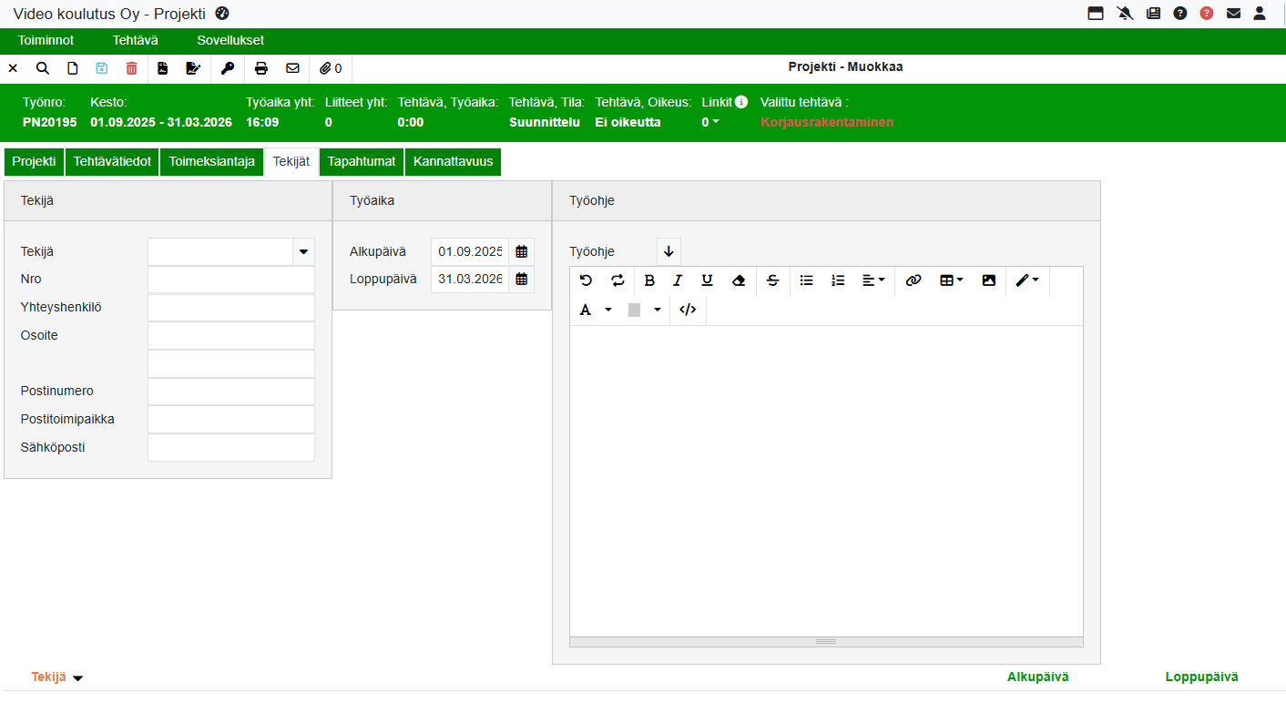Screen dimensions: 1286x713
Task: Click the key icon in toolbar
Action: 228,68
